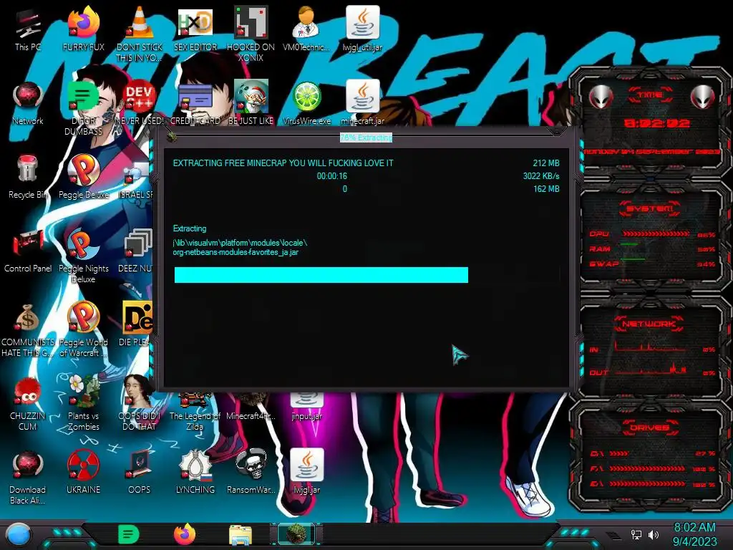Image resolution: width=733 pixels, height=550 pixels.
Task: Open Control Panel
Action: pyautogui.click(x=28, y=251)
